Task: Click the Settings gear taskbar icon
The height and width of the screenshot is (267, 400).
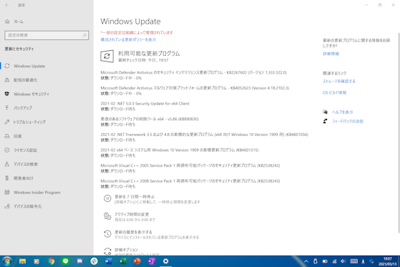Action: 166,261
